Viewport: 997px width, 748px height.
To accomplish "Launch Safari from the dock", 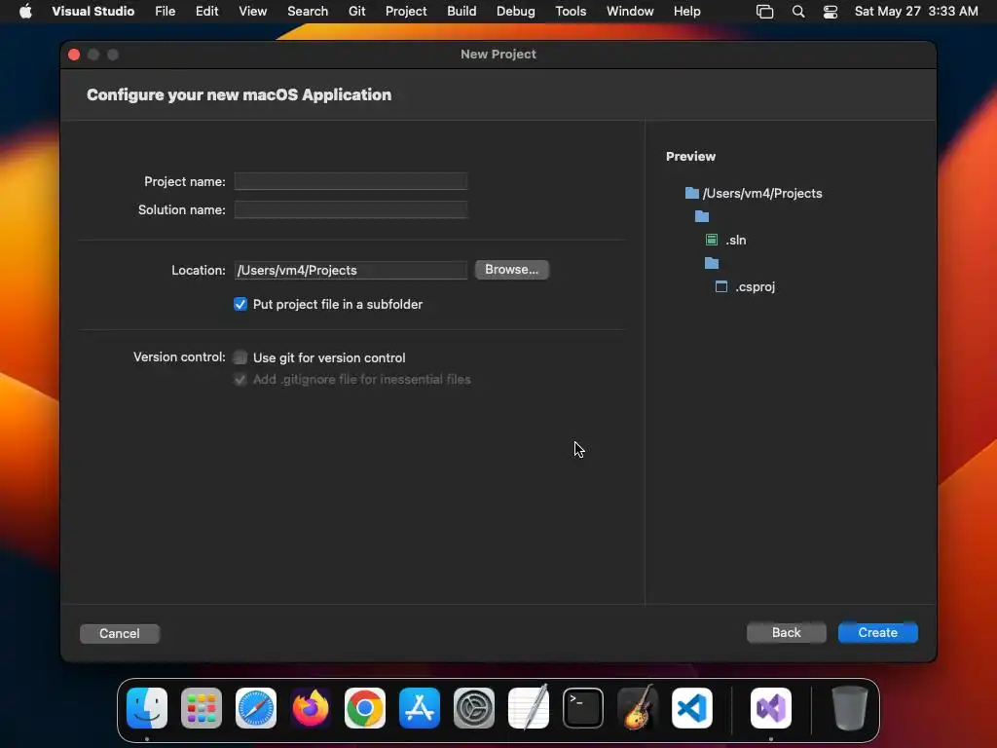I will click(x=256, y=708).
